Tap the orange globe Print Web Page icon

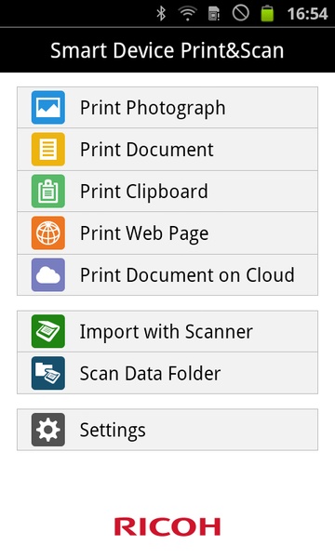pyautogui.click(x=48, y=232)
